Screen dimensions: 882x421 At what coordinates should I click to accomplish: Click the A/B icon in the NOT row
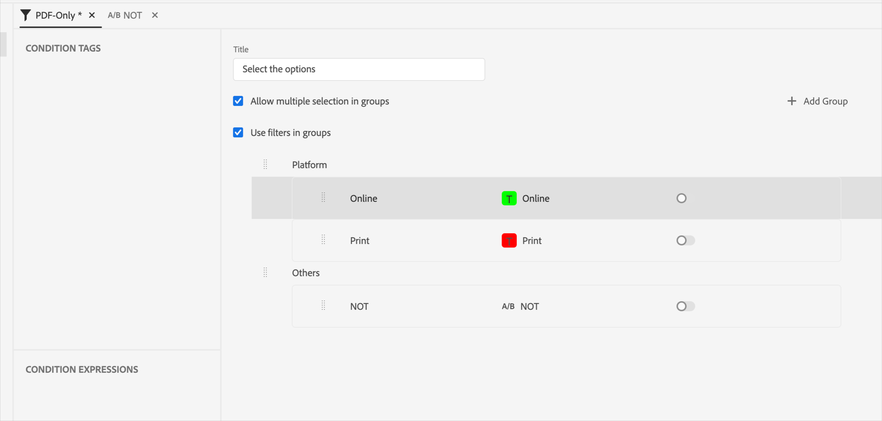508,306
